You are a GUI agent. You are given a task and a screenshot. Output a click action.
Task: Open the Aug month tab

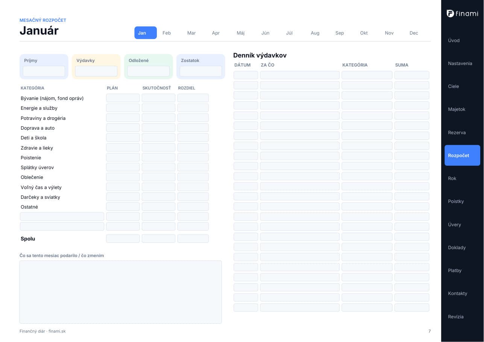pos(315,33)
